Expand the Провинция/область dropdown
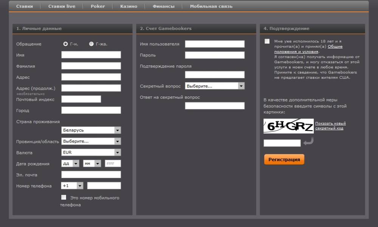The width and height of the screenshot is (378, 227). point(91,141)
